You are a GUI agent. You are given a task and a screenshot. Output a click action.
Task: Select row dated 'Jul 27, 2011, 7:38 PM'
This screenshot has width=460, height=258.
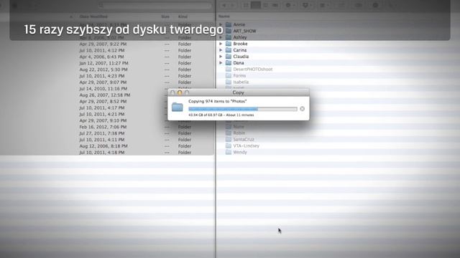coord(107,133)
